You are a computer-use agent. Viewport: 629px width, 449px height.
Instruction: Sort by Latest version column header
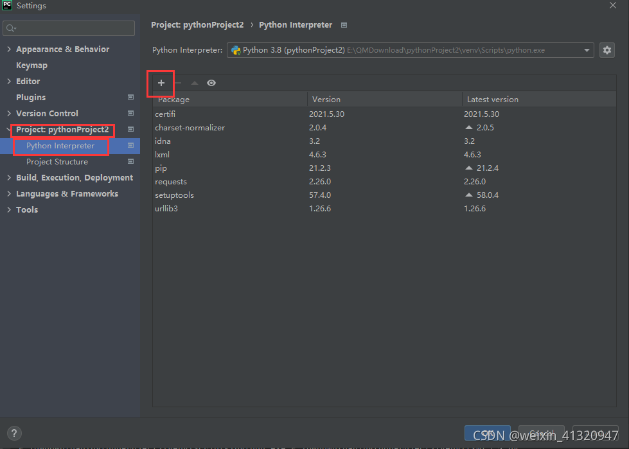pos(539,100)
